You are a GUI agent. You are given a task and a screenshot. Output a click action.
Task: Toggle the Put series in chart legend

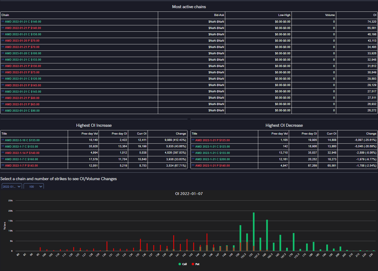coord(195,264)
